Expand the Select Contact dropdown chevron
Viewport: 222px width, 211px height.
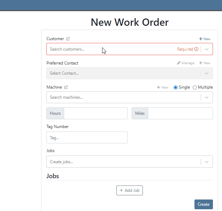(207, 73)
